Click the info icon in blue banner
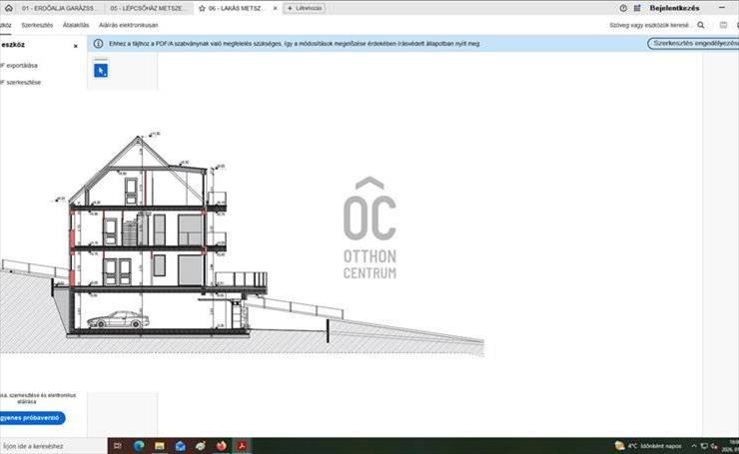739x454 pixels. tap(98, 43)
